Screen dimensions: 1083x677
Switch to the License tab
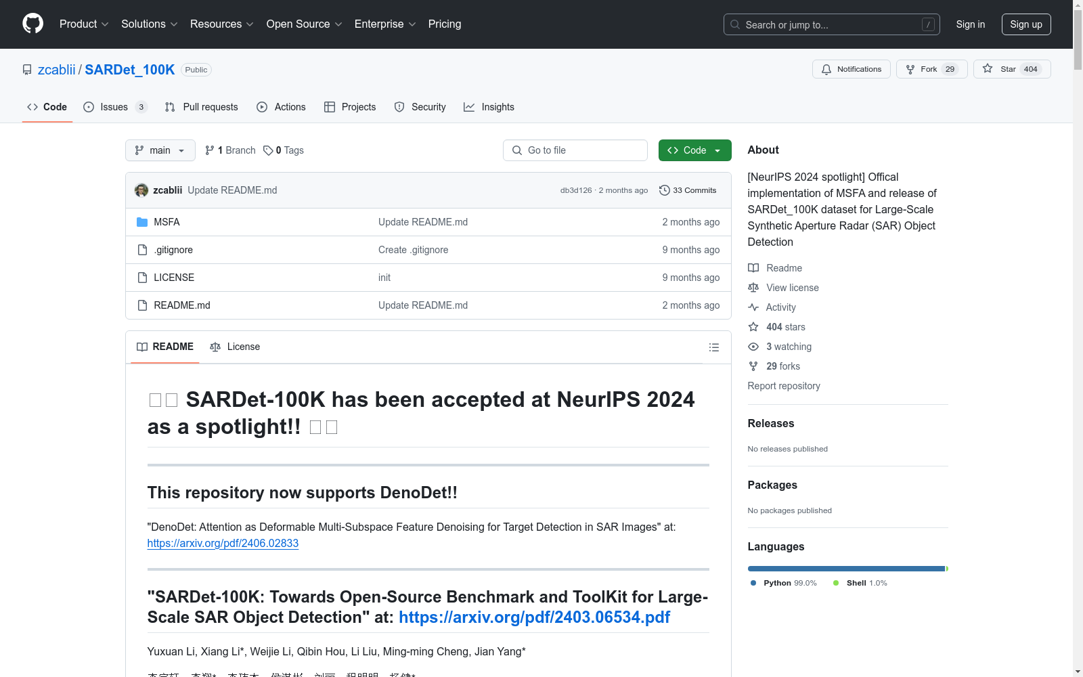[x=235, y=347]
